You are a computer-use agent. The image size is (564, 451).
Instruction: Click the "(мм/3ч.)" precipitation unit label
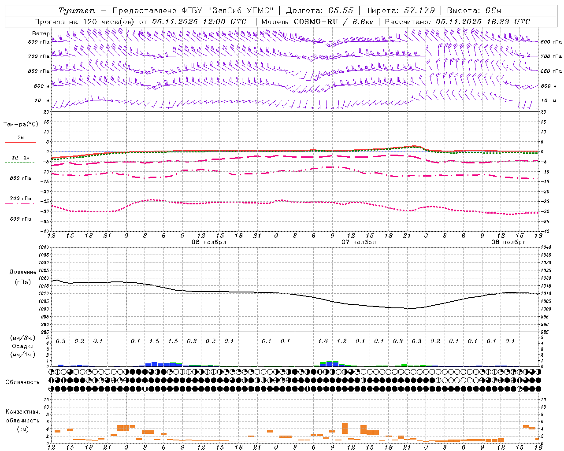tap(23, 338)
